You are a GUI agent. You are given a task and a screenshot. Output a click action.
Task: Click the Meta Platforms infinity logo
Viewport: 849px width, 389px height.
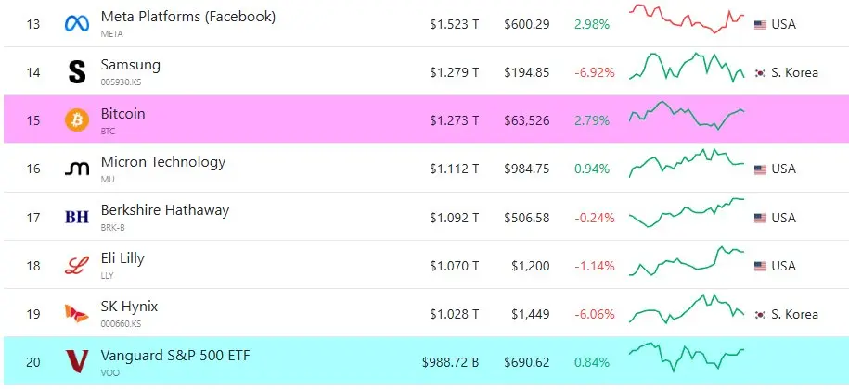pos(77,24)
